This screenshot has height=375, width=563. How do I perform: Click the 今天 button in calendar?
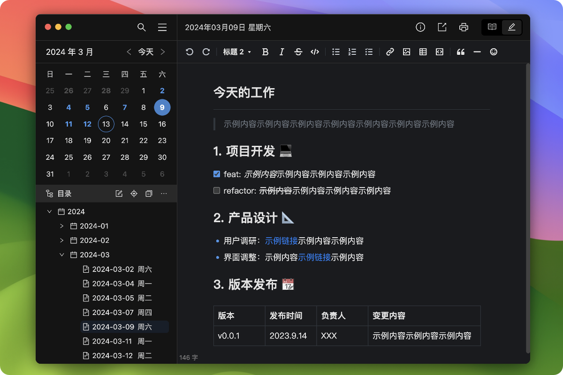pyautogui.click(x=145, y=52)
